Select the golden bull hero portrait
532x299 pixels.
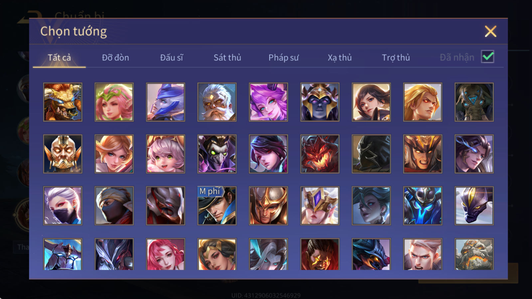tap(63, 102)
